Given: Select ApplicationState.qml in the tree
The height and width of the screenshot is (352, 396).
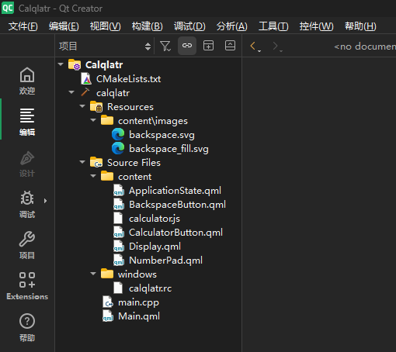Looking at the screenshot, I should (x=175, y=191).
